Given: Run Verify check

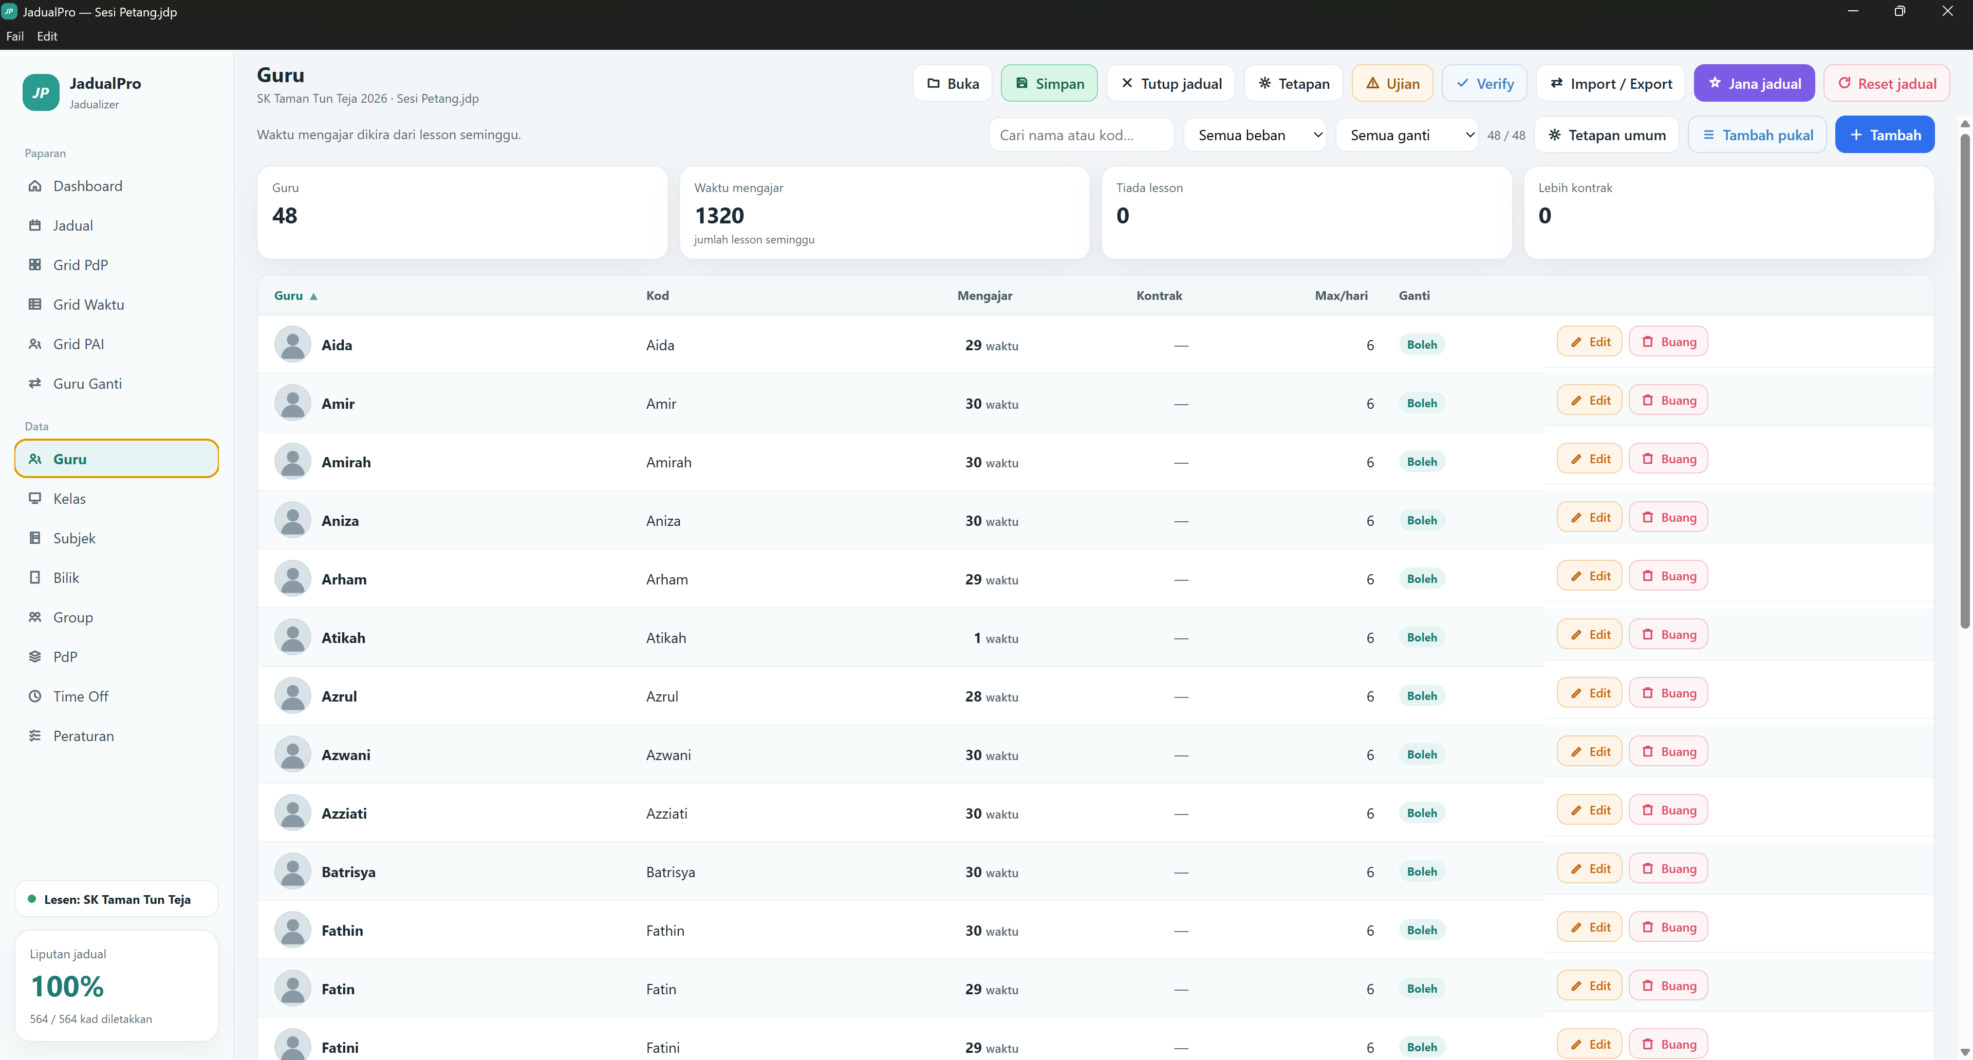Looking at the screenshot, I should pyautogui.click(x=1484, y=83).
